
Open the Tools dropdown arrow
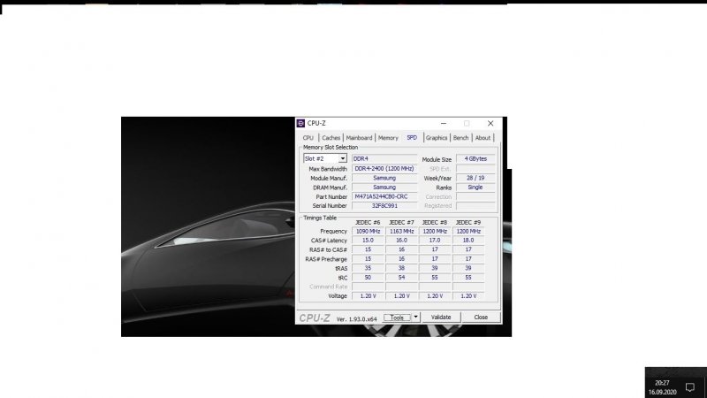(415, 318)
